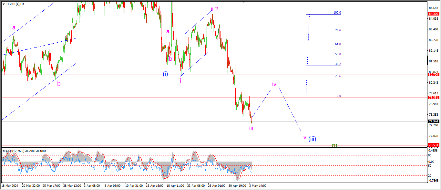Select the red 84.306 price level label
The image size is (441, 190).
pos(433,14)
